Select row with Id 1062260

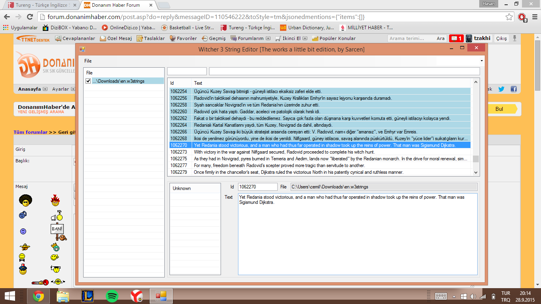320,112
